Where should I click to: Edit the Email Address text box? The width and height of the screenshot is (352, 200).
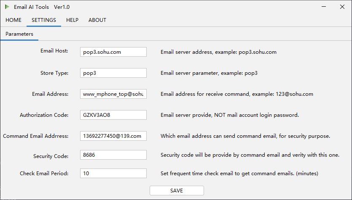(x=113, y=94)
